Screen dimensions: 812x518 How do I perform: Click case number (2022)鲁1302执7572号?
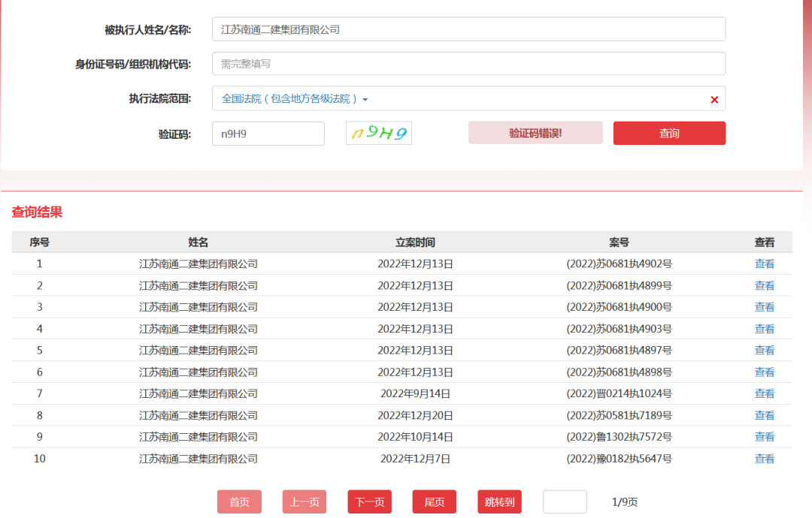point(619,437)
